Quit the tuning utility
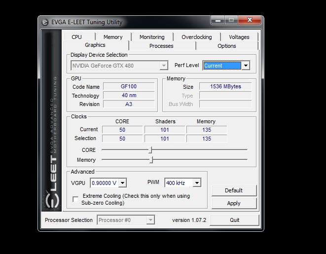 tap(235, 220)
